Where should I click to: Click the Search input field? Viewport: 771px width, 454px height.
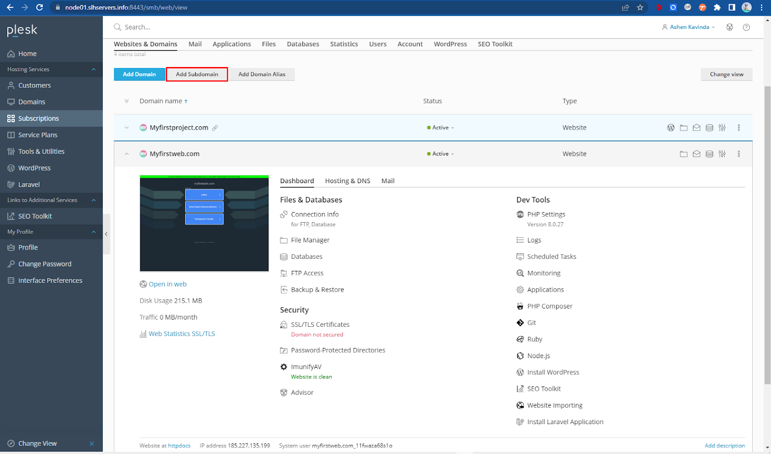click(x=193, y=27)
